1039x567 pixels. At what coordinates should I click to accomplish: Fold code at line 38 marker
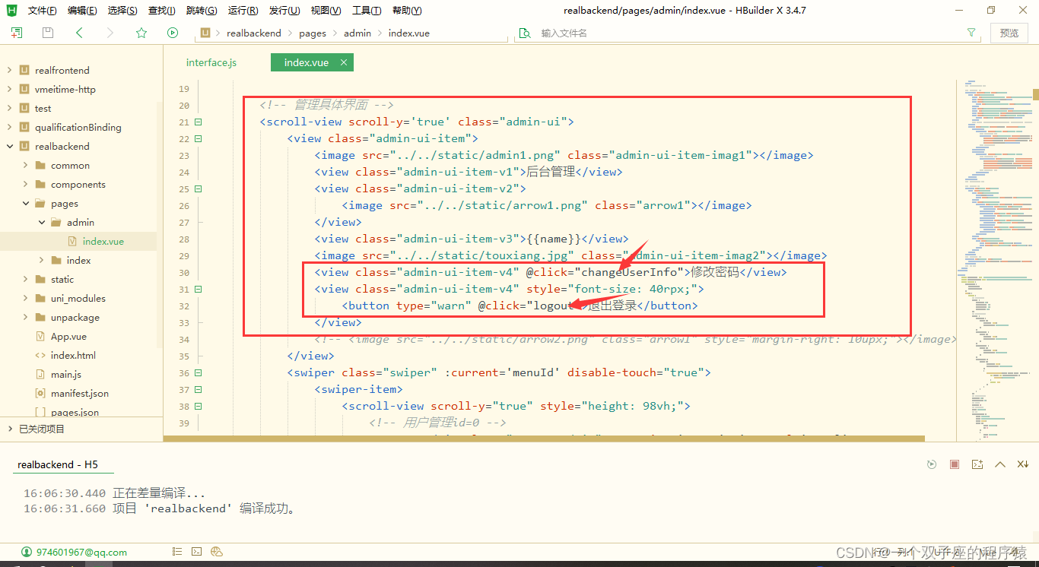[199, 406]
